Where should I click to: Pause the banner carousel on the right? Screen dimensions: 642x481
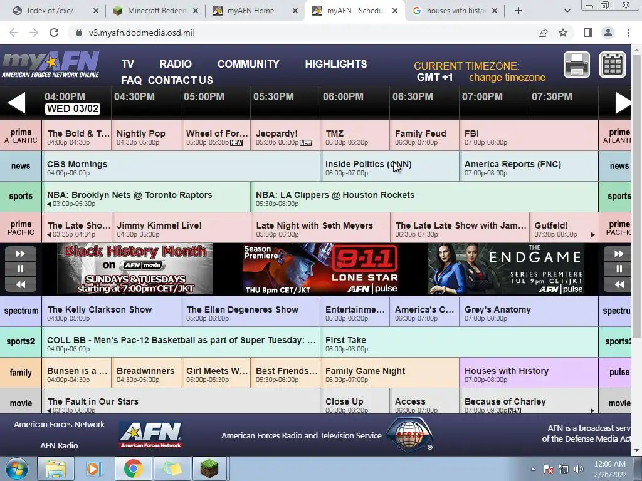[618, 269]
